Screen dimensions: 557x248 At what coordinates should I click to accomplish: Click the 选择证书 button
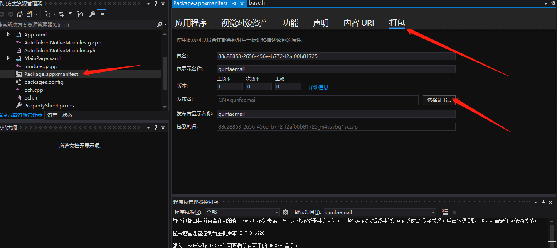tap(439, 100)
